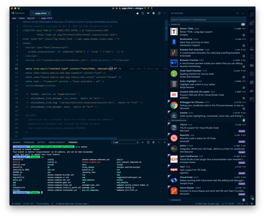Viewport: 265px width, 218px height.
Task: Click the 'master' branch in status bar
Action: tap(16, 204)
